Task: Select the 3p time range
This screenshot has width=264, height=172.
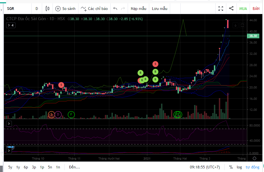Action: pyautogui.click(x=34, y=167)
